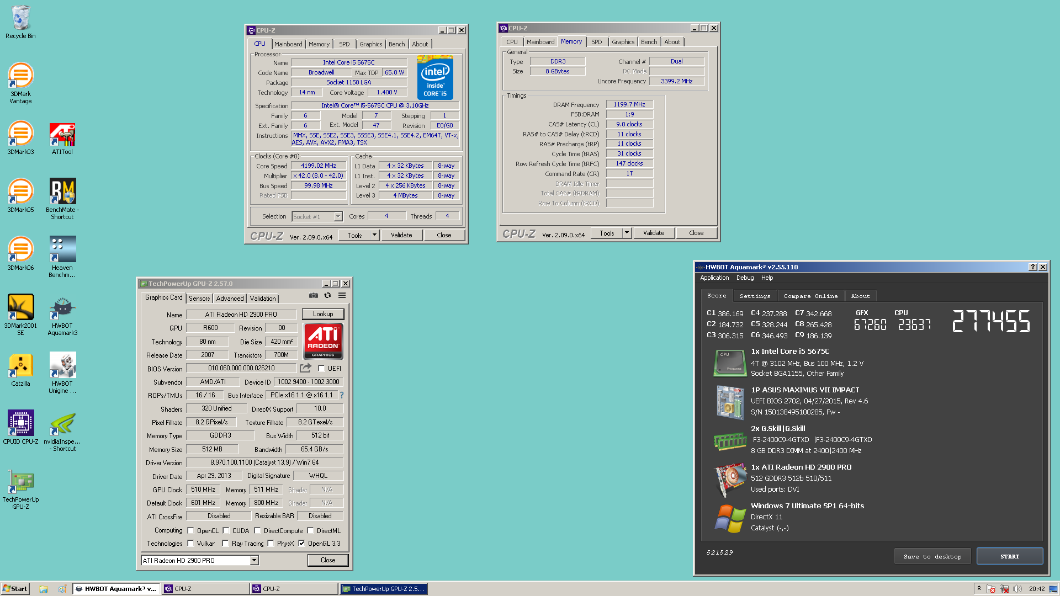
Task: Click the Bench tab in CPU-Z CPU window
Action: pos(396,44)
